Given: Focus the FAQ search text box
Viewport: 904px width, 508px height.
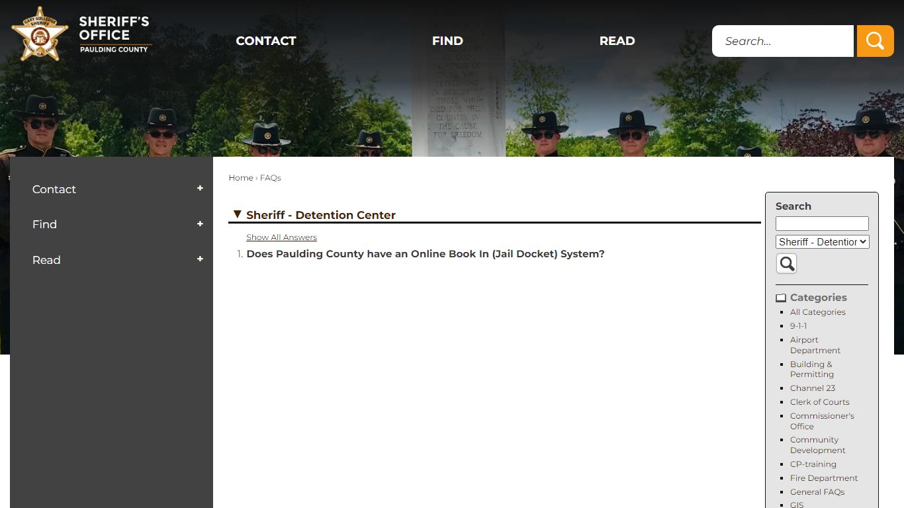Looking at the screenshot, I should click(822, 224).
